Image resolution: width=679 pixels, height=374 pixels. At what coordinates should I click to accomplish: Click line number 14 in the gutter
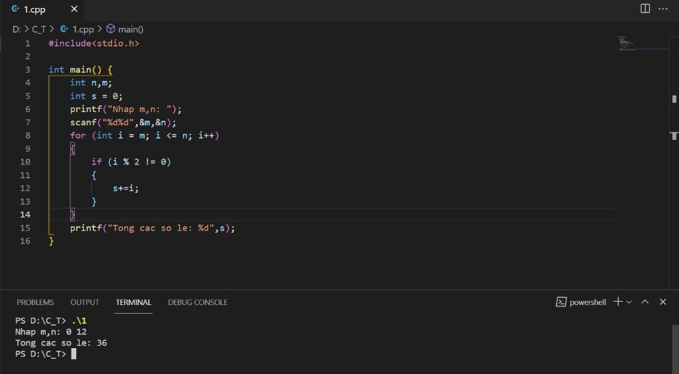point(25,215)
